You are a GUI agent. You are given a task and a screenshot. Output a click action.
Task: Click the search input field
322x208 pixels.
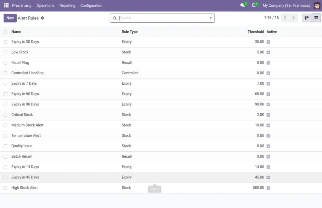(163, 18)
